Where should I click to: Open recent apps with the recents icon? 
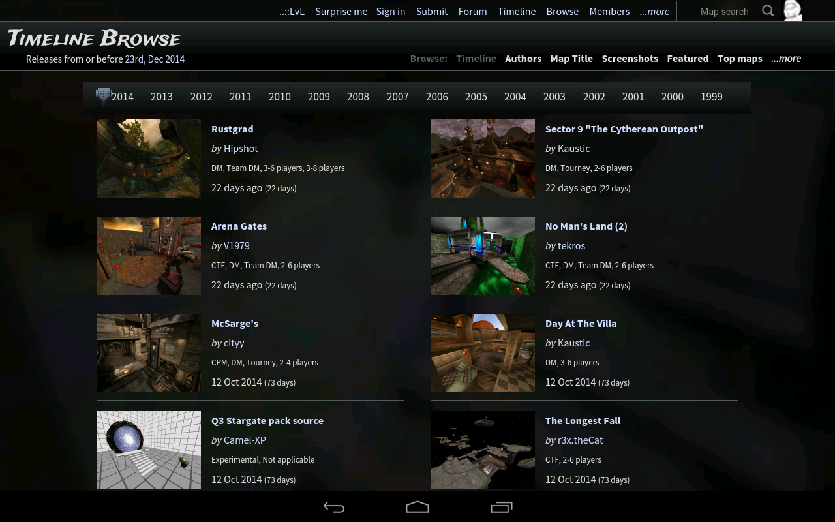502,507
